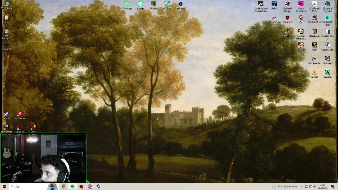The width and height of the screenshot is (338, 190).
Task: Open the Driver desktop shortcut
Action: click(x=33, y=129)
